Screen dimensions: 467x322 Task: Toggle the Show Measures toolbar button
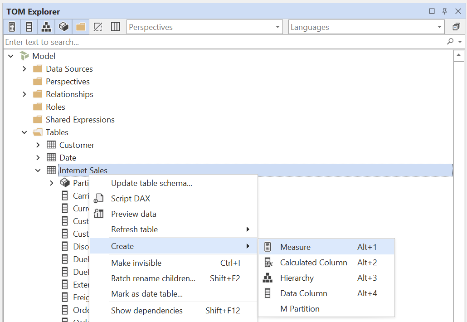[x=12, y=27]
